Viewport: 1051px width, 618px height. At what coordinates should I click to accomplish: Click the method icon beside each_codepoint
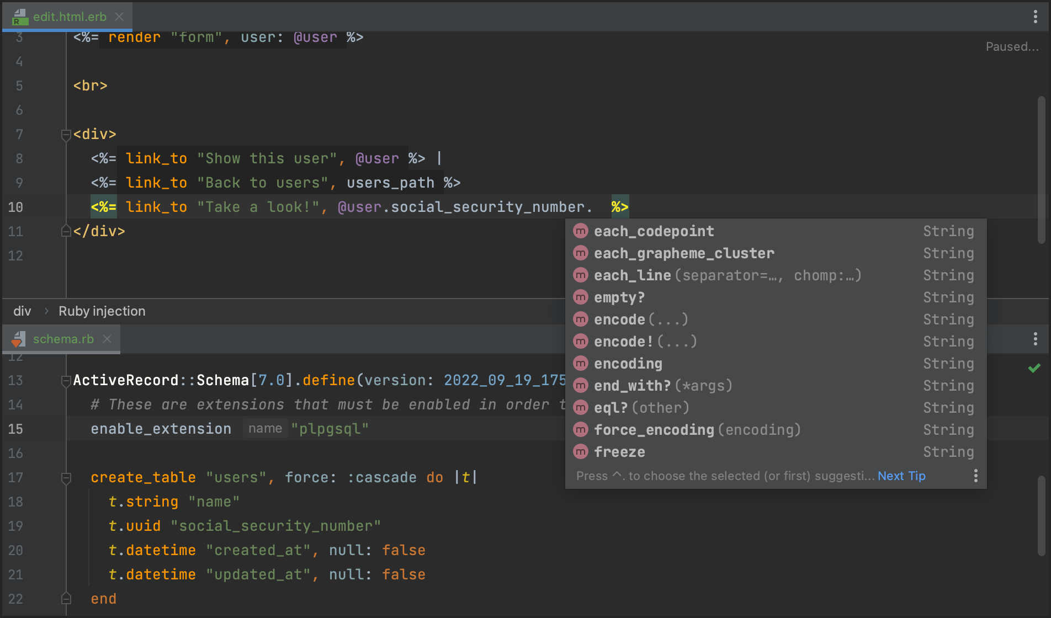[580, 231]
